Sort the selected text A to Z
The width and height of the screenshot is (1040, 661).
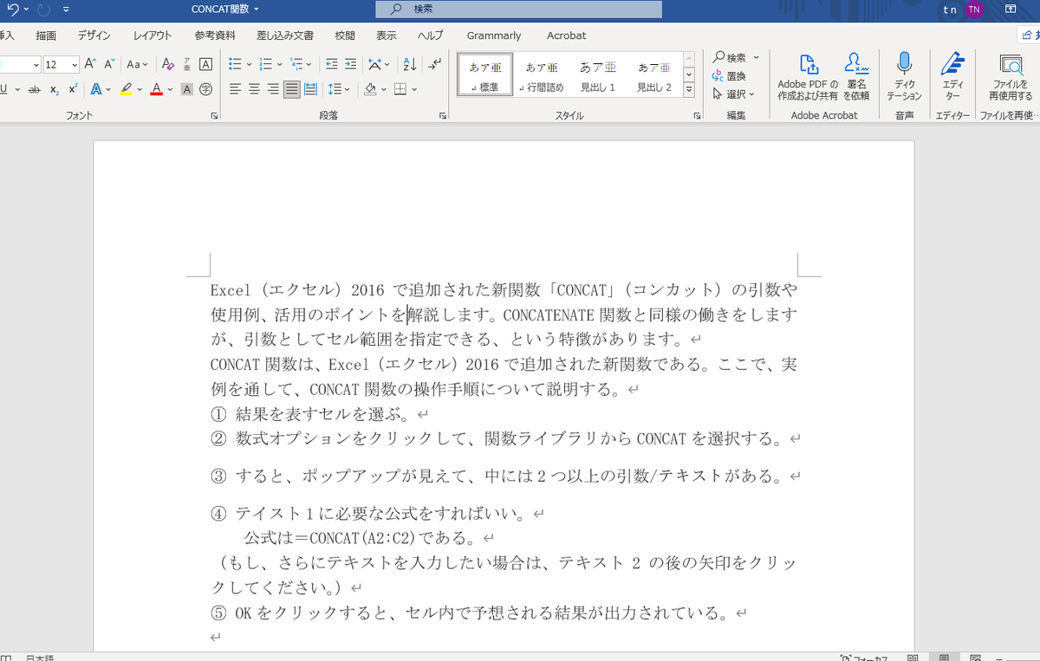click(410, 64)
